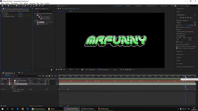Step back one frame in Preview panel

[x=183, y=18]
